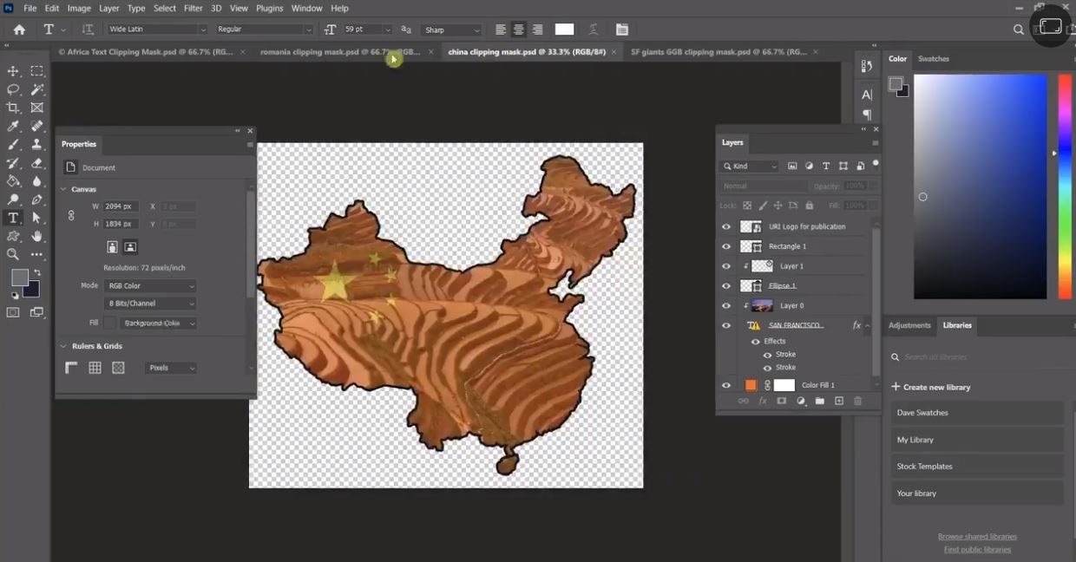Switch to SF giants GGB clipping mask tab

[718, 52]
